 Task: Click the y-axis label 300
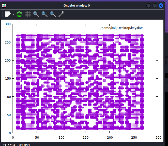[8, 24]
